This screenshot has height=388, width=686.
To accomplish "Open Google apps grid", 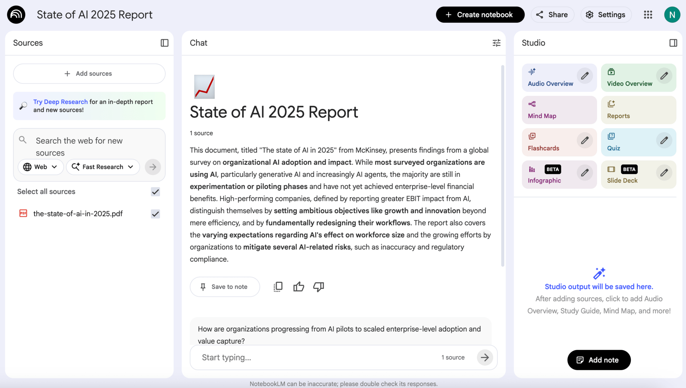I will (x=648, y=15).
